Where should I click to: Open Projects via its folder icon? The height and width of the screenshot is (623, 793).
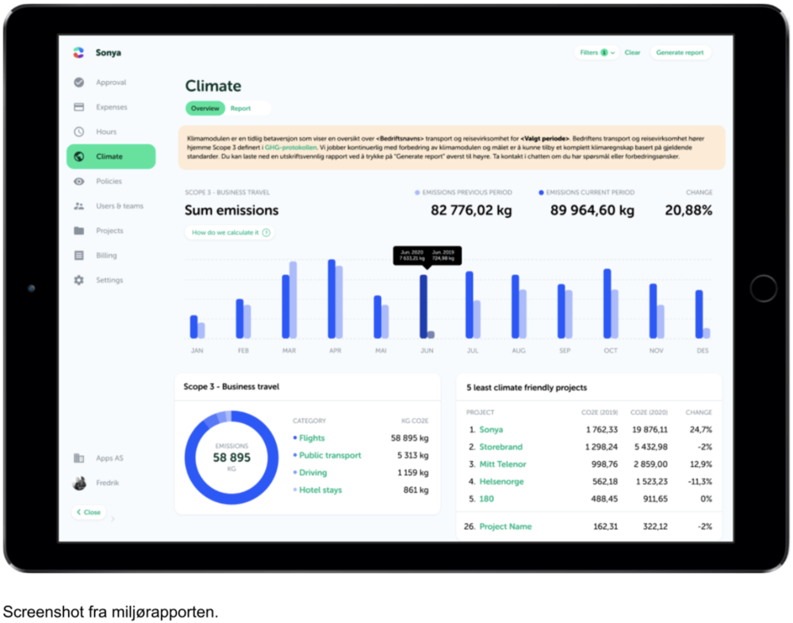click(79, 231)
